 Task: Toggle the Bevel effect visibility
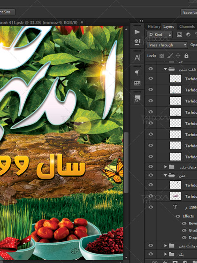pyautogui.click(x=184, y=223)
